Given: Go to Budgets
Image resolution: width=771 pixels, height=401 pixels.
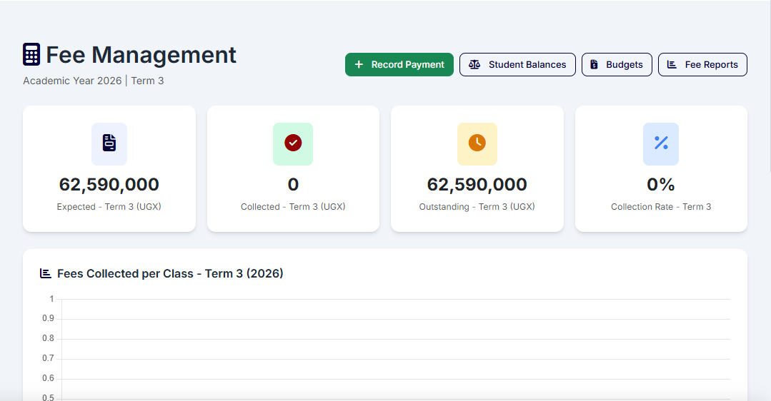Looking at the screenshot, I should [x=617, y=65].
